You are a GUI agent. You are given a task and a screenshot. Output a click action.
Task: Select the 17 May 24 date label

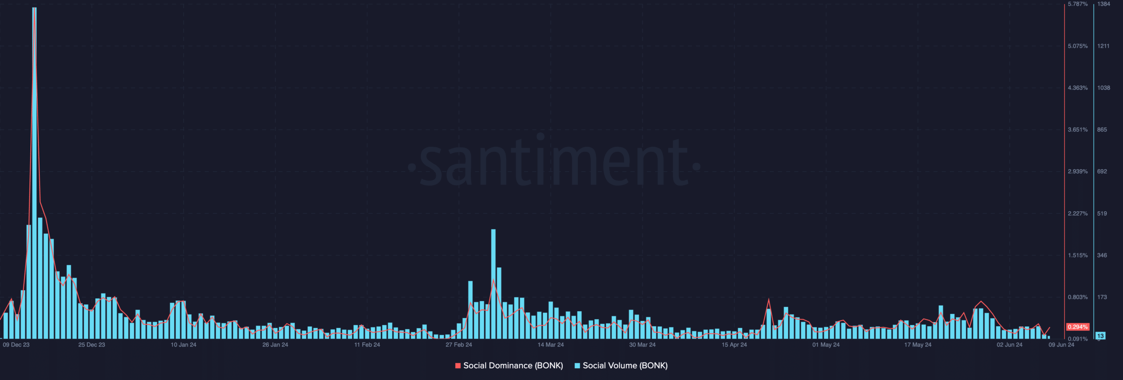[x=918, y=345]
